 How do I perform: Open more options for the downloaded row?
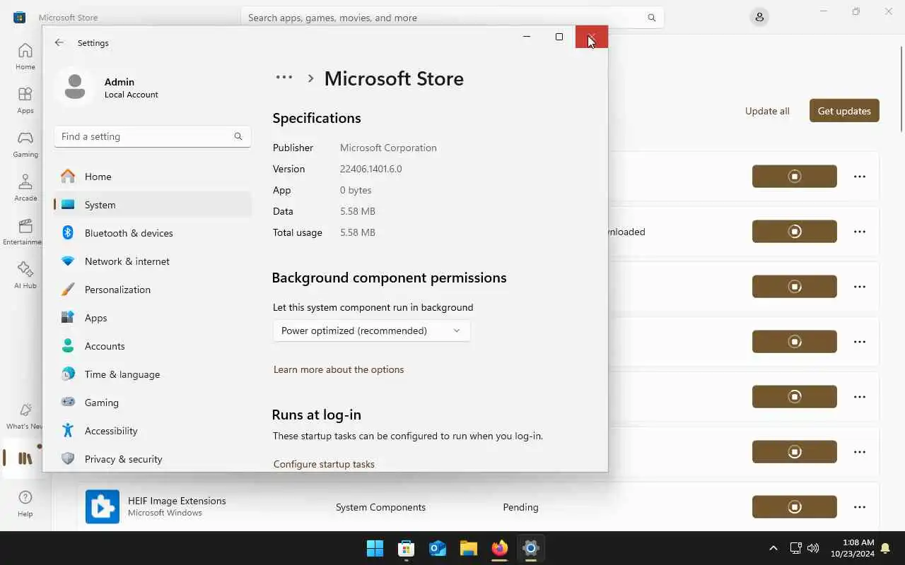click(860, 232)
